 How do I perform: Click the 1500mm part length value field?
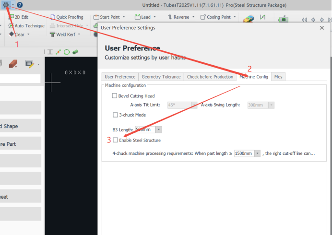[x=244, y=153]
